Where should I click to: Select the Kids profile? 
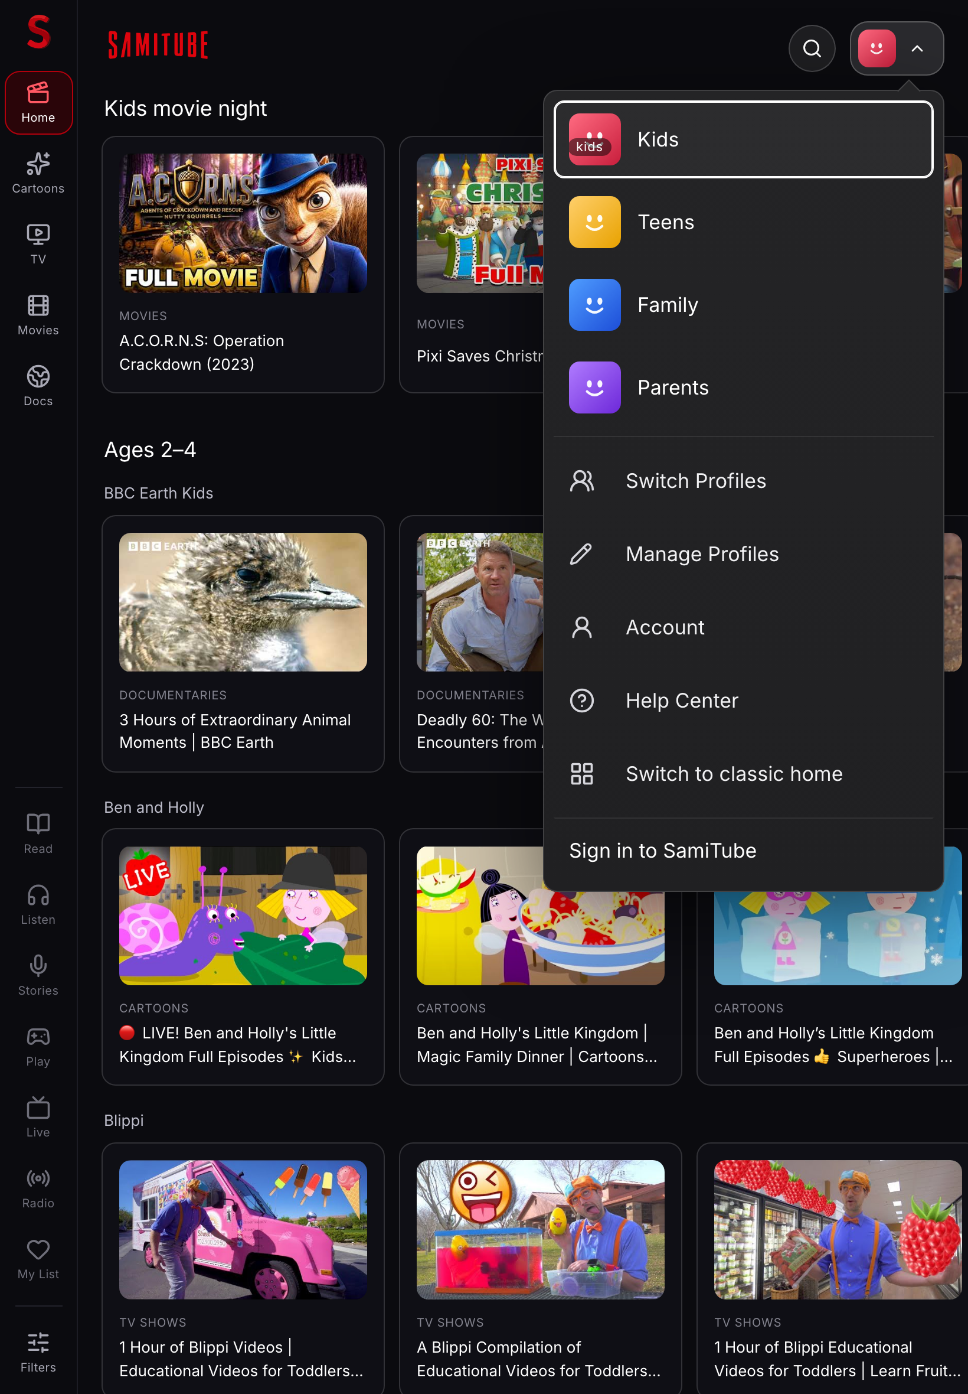[x=743, y=139]
